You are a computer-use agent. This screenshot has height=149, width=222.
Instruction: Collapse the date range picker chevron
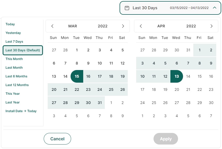point(215,8)
